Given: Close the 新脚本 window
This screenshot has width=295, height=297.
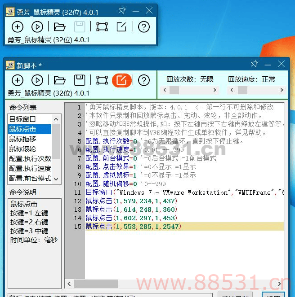Looking at the screenshot, I should click(281, 64).
